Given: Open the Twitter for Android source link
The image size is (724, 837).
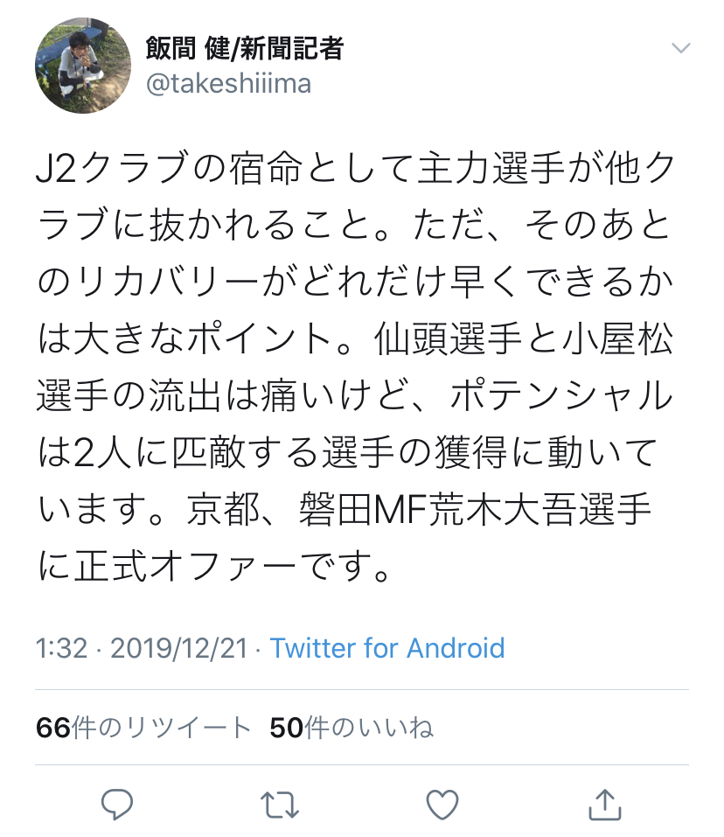Looking at the screenshot, I should [387, 648].
